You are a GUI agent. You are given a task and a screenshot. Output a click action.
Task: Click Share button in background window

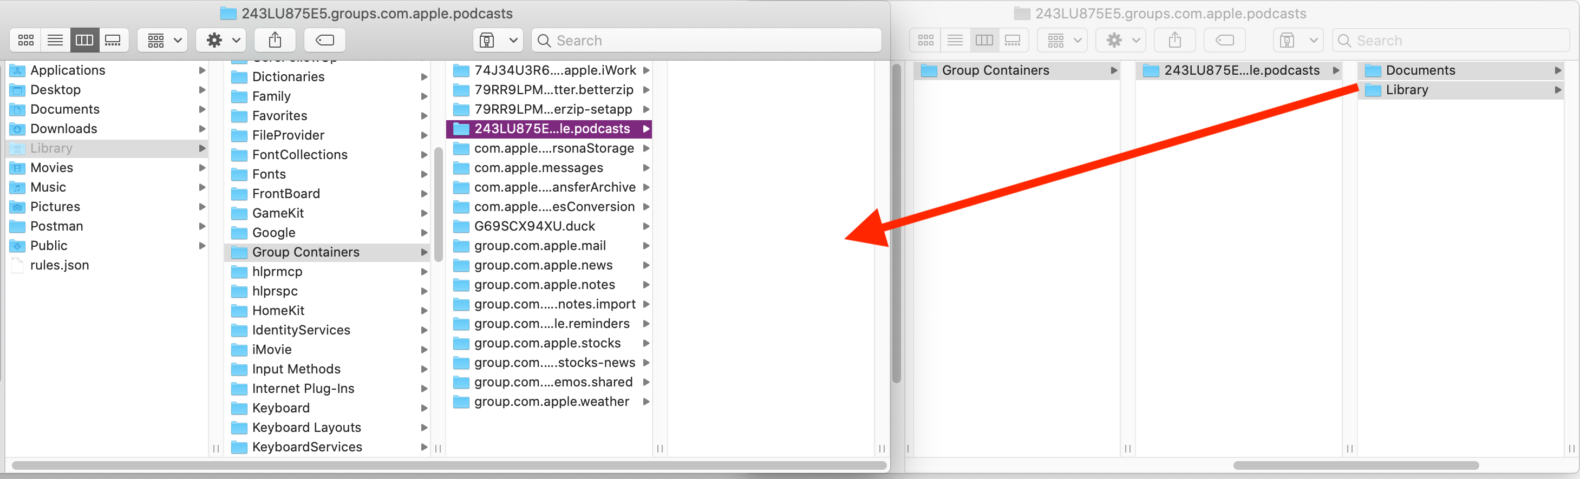tap(1175, 41)
